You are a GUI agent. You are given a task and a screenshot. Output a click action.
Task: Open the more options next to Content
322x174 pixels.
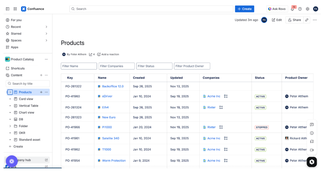click(46, 75)
